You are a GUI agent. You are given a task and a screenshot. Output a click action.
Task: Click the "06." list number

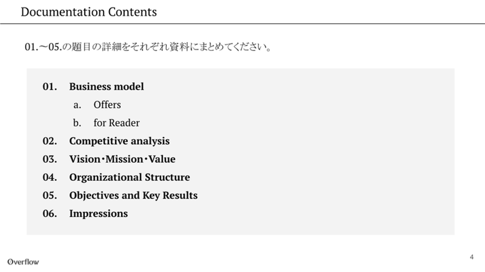[50, 214]
